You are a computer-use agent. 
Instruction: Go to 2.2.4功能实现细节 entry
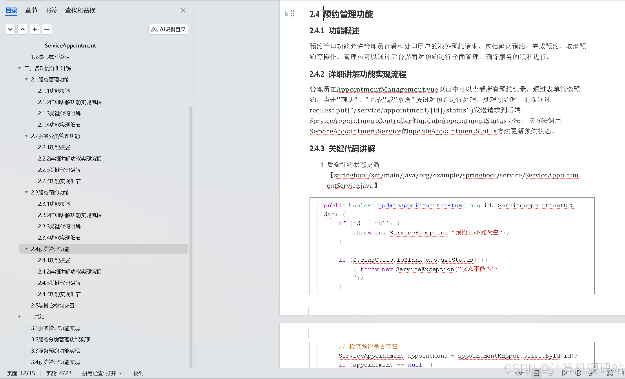pos(59,181)
